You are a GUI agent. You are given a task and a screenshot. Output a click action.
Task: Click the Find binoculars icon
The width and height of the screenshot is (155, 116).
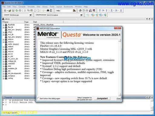(48, 11)
